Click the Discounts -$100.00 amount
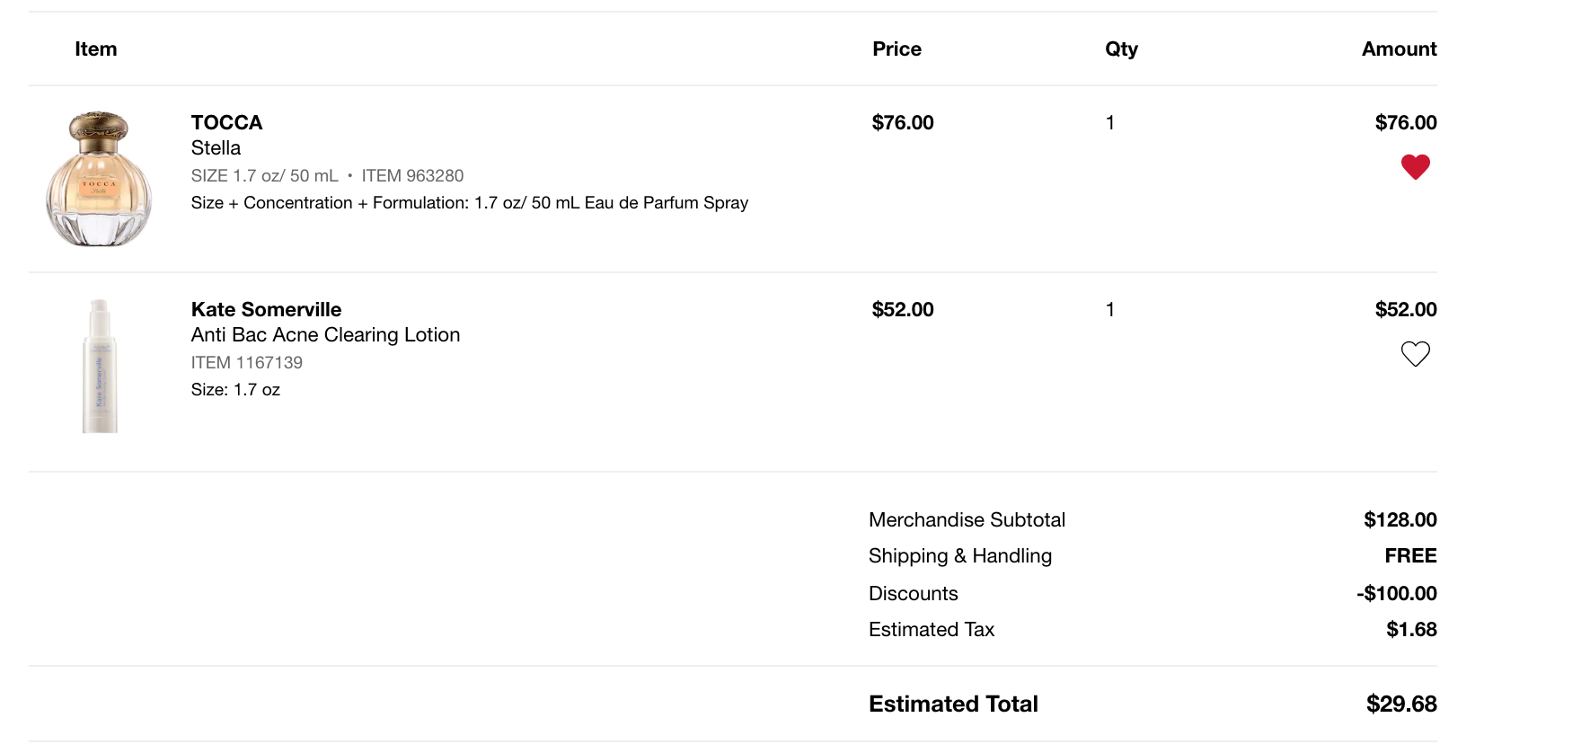This screenshot has width=1590, height=753. [x=1396, y=593]
